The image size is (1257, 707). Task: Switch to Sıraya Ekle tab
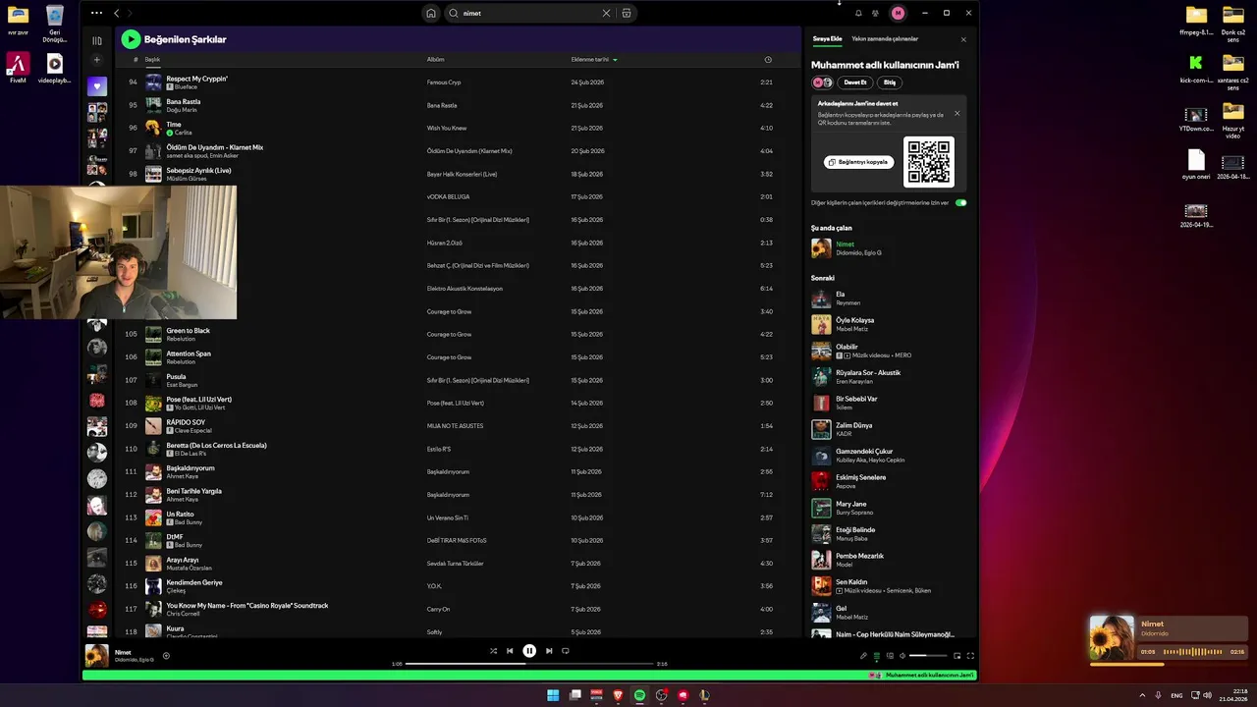pos(827,39)
